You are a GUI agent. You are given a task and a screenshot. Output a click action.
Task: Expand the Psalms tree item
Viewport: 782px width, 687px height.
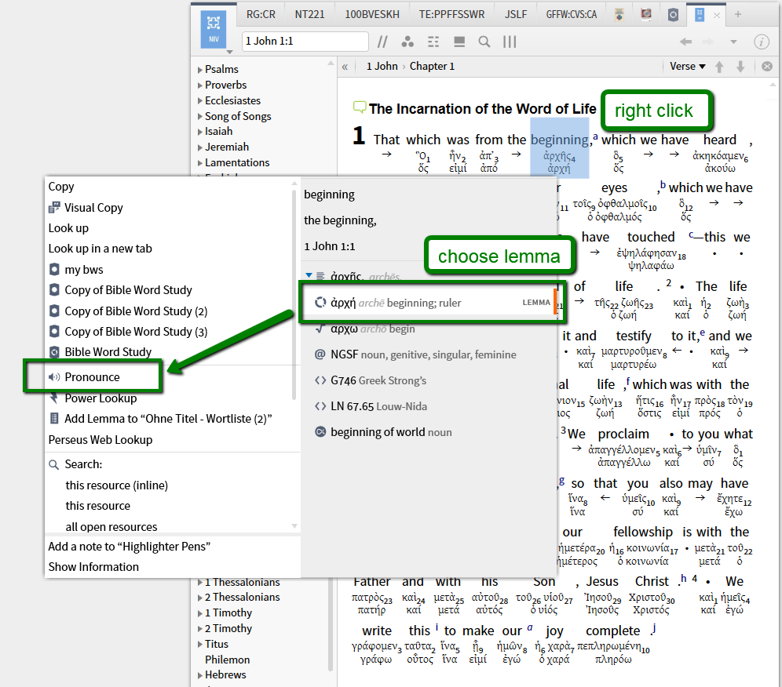coord(199,70)
